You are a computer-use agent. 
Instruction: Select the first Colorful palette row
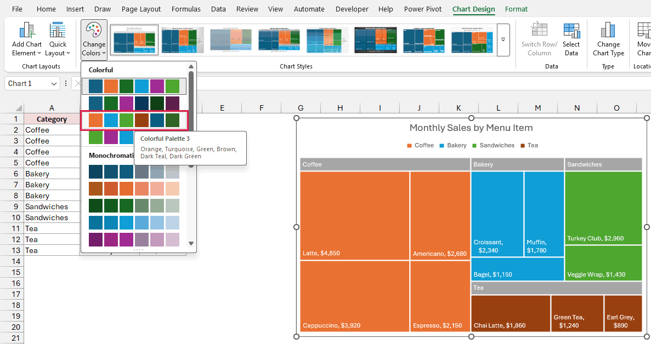(134, 86)
